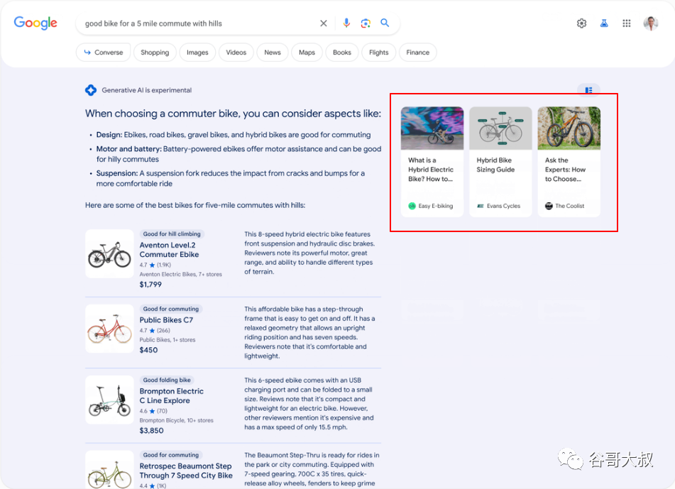Click 'Aventon Electric Bikes, 7+ stores'

[x=181, y=274]
